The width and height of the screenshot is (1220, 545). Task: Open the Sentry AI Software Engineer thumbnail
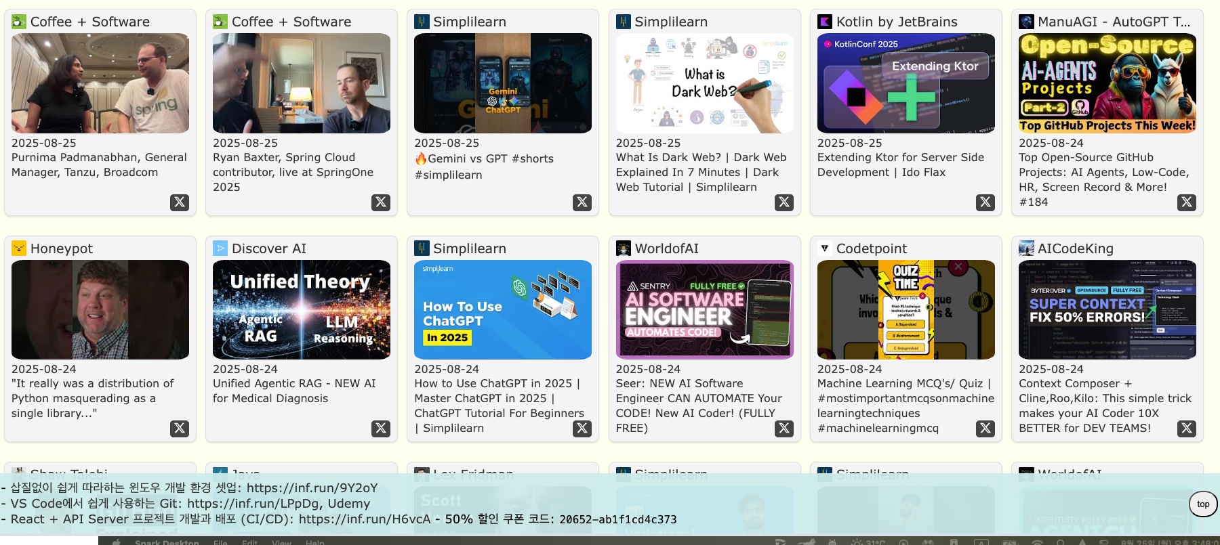pyautogui.click(x=705, y=309)
